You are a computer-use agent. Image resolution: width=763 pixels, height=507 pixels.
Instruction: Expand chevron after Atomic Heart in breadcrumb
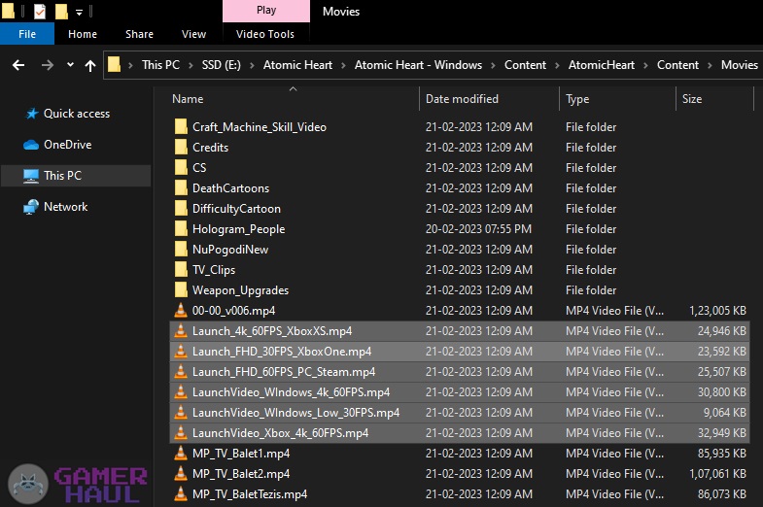point(343,66)
